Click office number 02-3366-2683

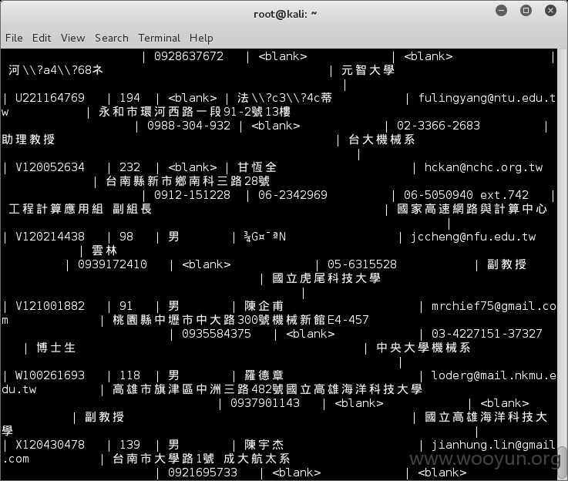click(x=439, y=126)
